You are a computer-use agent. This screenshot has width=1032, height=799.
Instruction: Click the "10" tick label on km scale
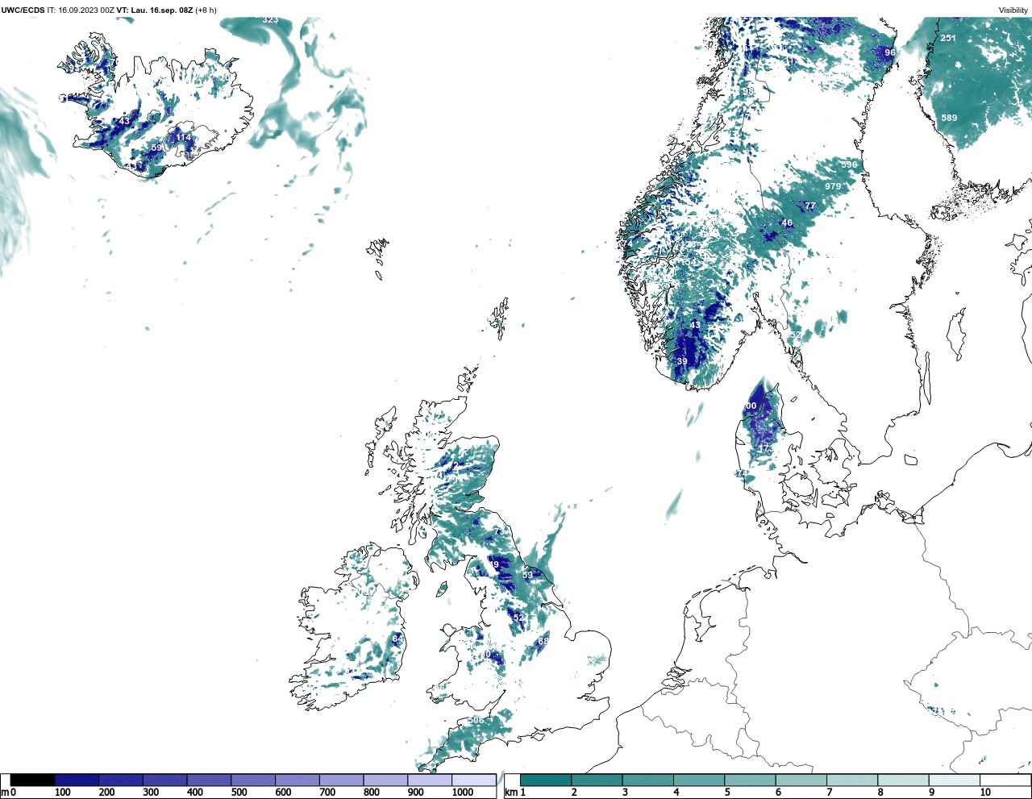(x=985, y=793)
